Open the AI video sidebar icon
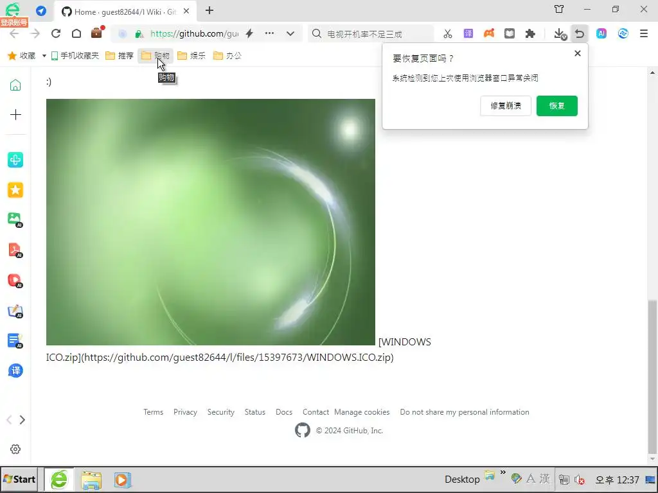The height and width of the screenshot is (493, 658). click(15, 281)
